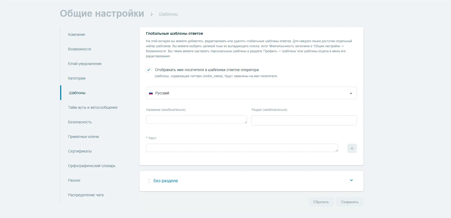Select the Категории sidebar item

click(x=77, y=78)
